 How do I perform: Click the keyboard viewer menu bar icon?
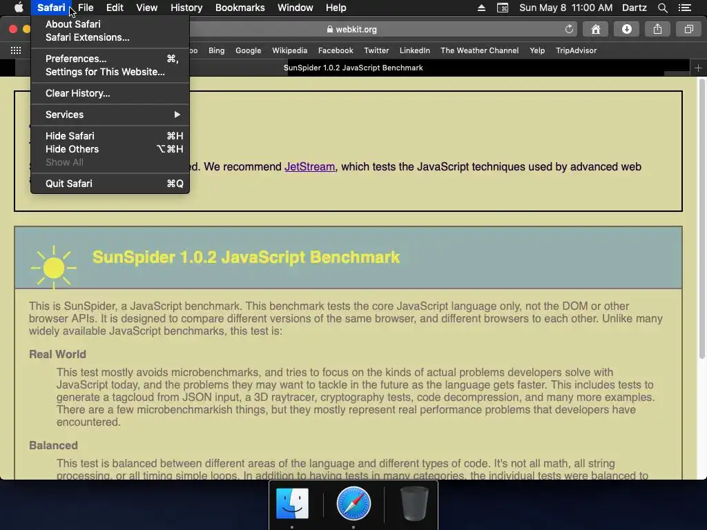click(x=503, y=8)
